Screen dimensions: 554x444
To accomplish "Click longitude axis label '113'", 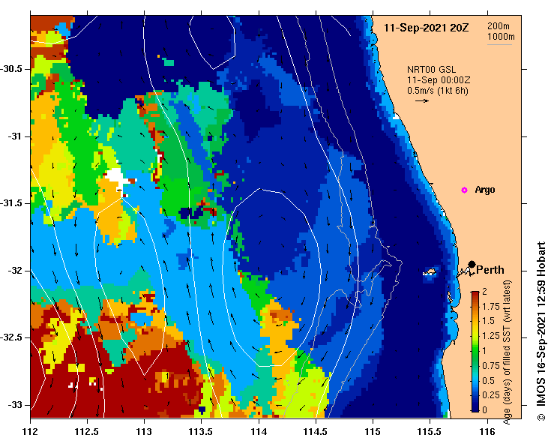I will (x=144, y=432).
